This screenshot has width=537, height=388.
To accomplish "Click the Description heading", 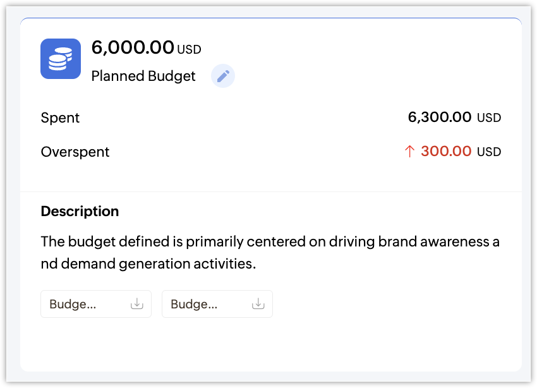I will tap(80, 211).
